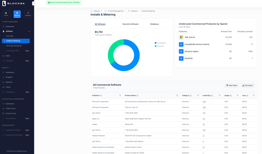Toggle the CrowdStrike legend swatch
262x154 pixels.
[x=156, y=43]
